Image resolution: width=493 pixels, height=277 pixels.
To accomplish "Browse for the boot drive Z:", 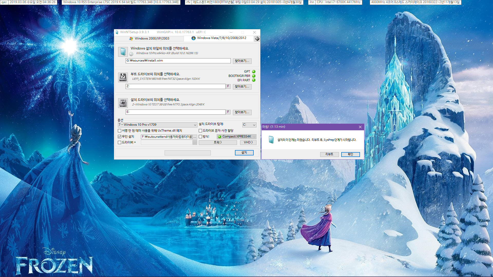I will click(x=242, y=86).
